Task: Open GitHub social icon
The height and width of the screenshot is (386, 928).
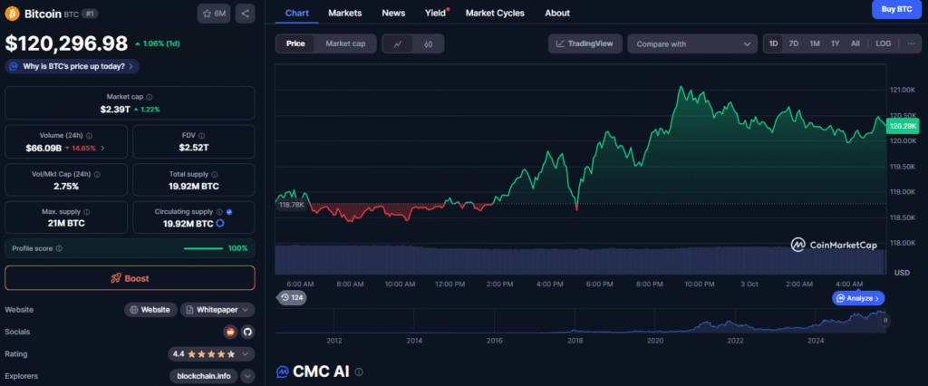Action: coord(246,332)
